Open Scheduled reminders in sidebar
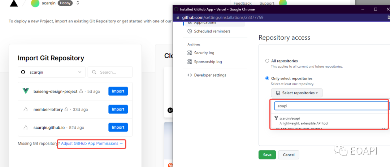Screen dimensions: 390x167 [x=212, y=31]
